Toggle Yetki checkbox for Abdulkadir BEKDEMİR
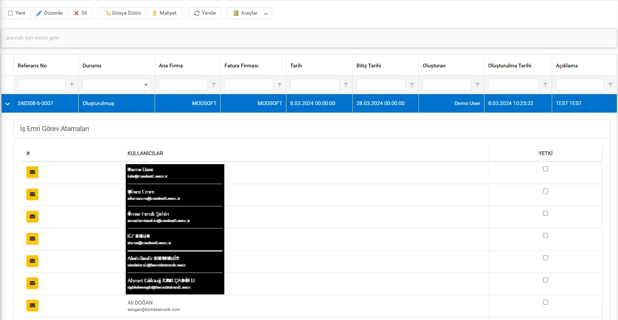This screenshot has height=320, width=618. pos(545,258)
